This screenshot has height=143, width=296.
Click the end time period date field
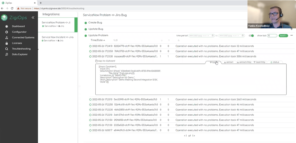(x=231, y=36)
